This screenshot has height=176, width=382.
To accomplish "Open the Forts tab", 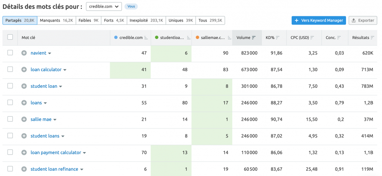I will click(x=114, y=20).
